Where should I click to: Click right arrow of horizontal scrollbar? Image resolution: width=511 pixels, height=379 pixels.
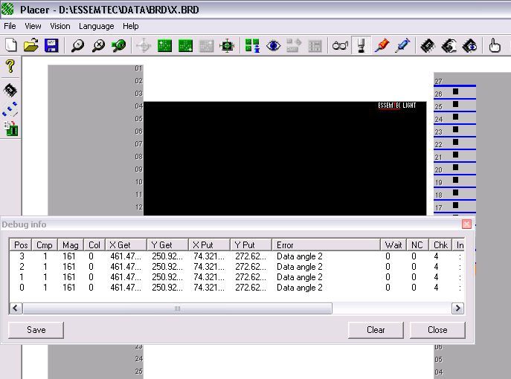coord(457,308)
